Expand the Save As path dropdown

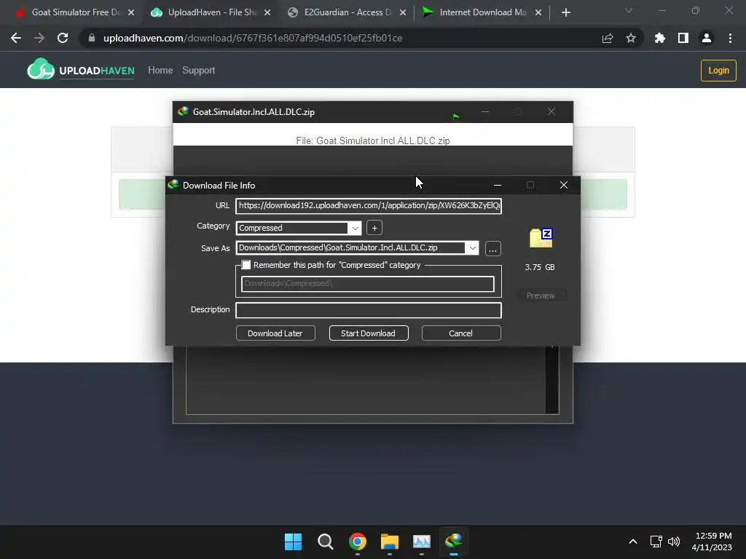[472, 247]
